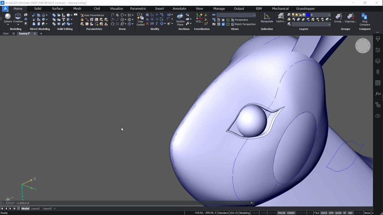Screen dimensions: 383x215
Task: Open the Mechanical ribbon tab
Action: pyautogui.click(x=280, y=9)
